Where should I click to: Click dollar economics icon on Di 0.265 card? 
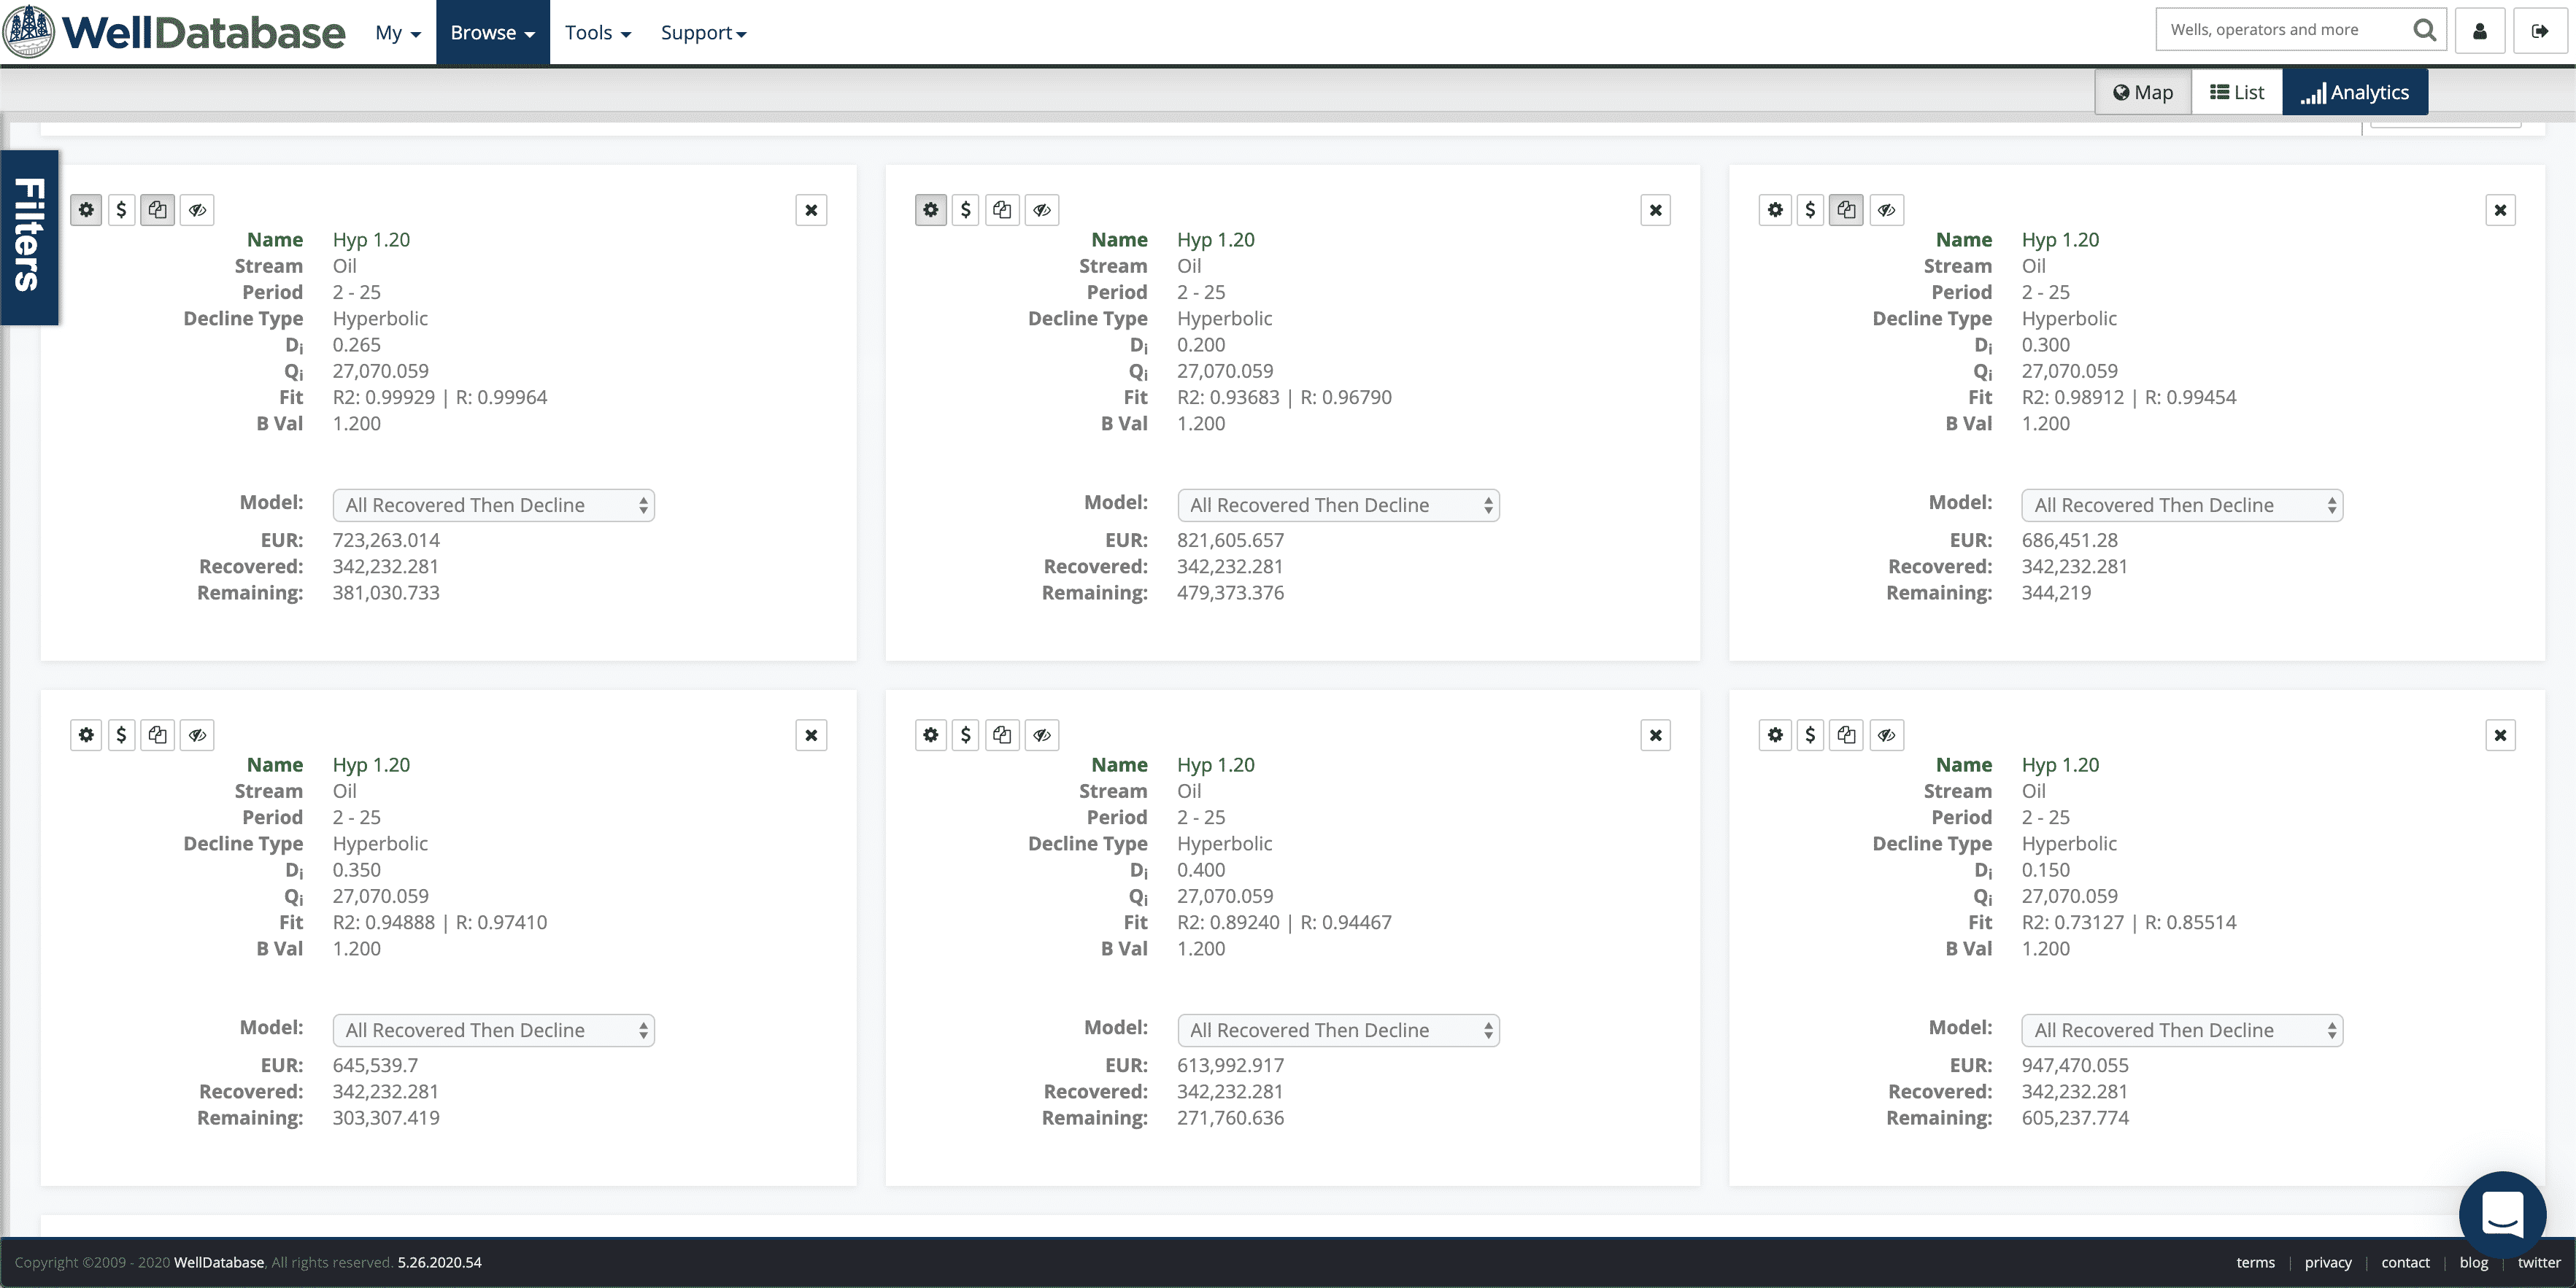click(121, 210)
